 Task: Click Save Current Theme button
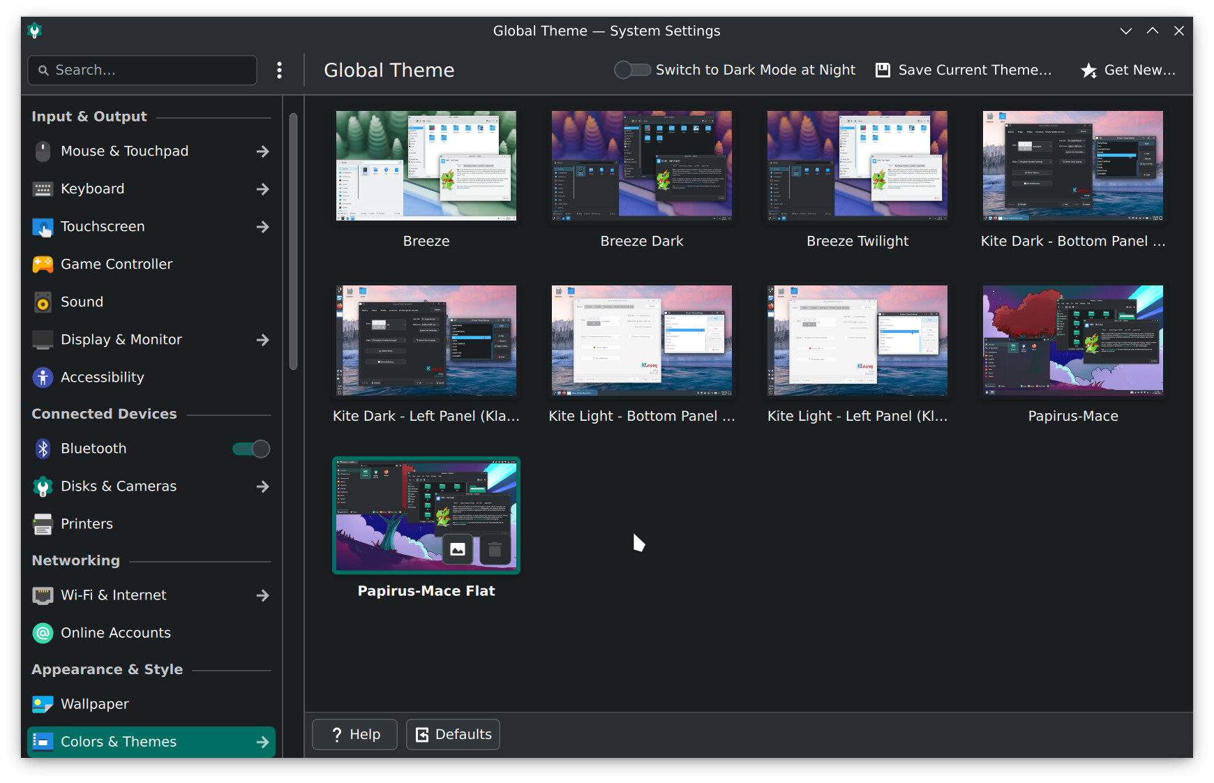pyautogui.click(x=964, y=70)
